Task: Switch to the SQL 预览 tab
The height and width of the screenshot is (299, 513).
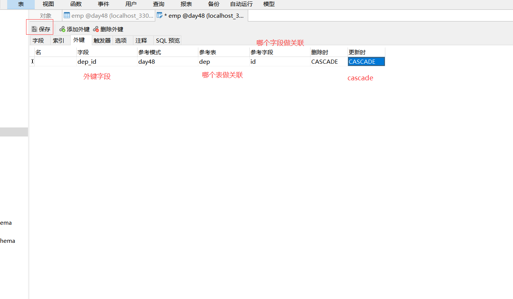Action: [x=167, y=40]
